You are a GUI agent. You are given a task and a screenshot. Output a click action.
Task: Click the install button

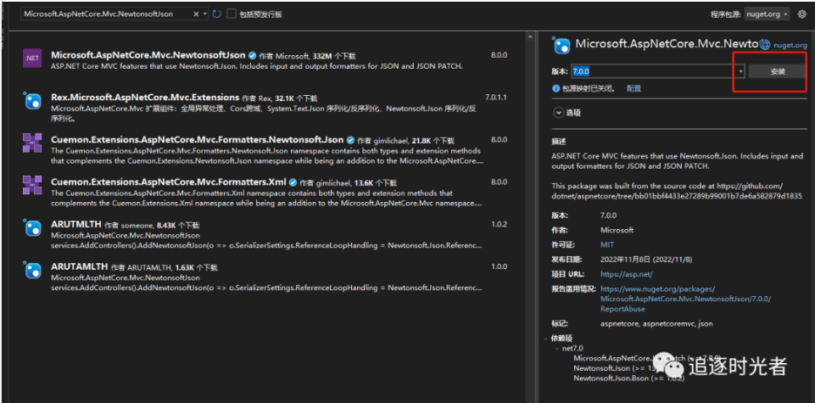(x=778, y=71)
